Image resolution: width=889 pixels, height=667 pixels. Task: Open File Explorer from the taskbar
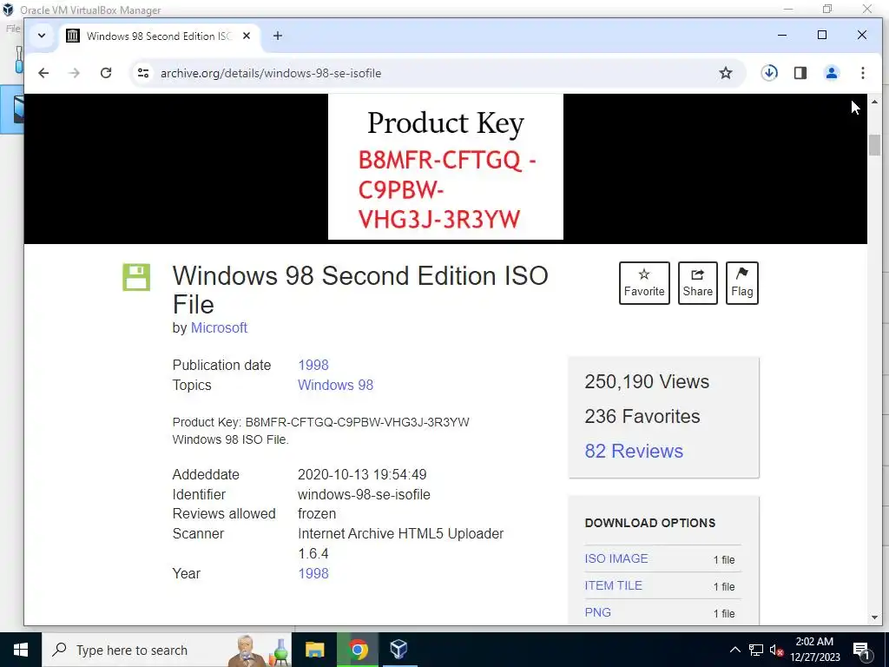click(314, 650)
